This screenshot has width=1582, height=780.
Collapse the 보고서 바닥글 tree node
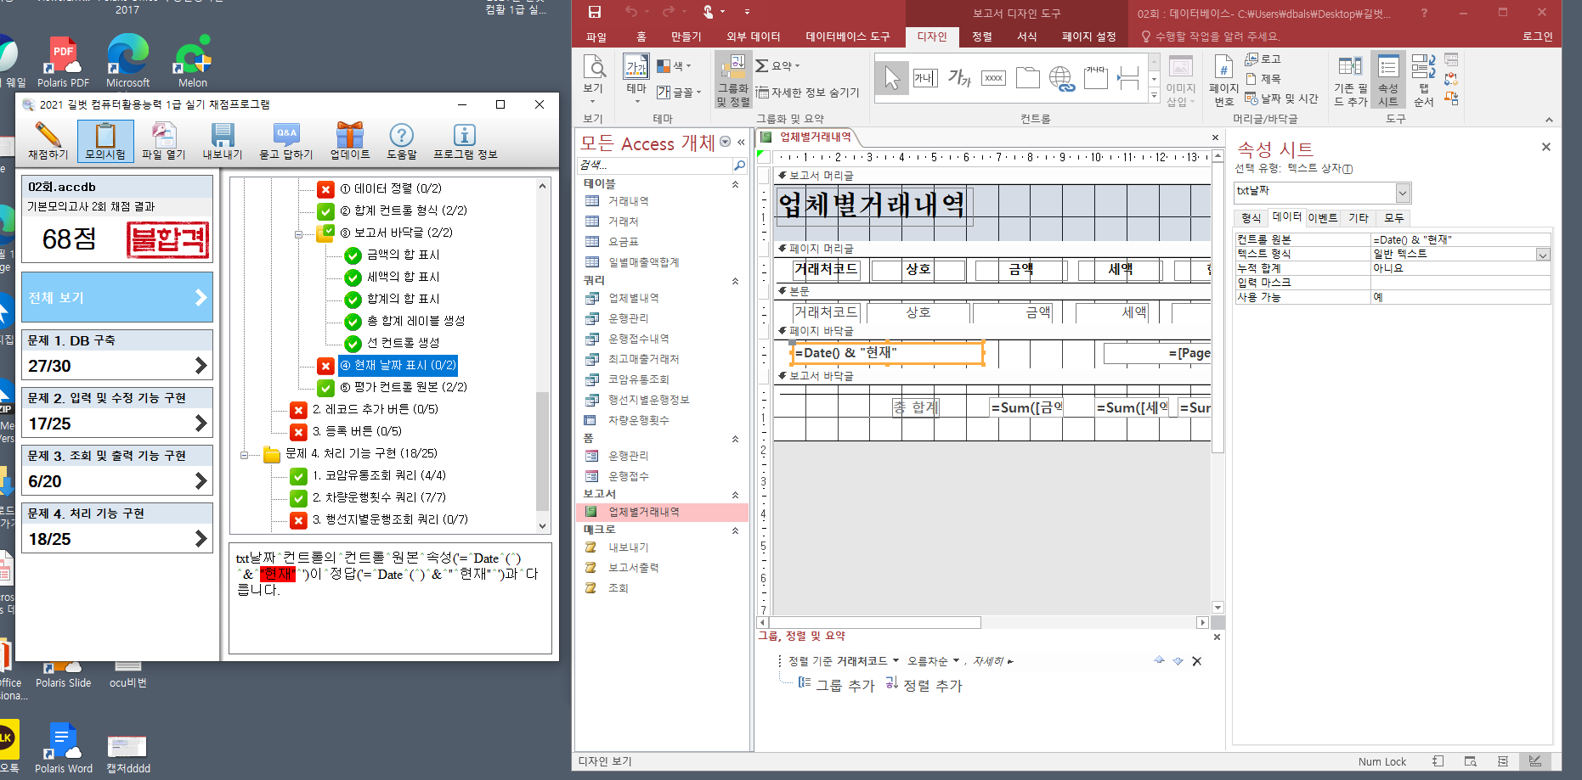tap(298, 233)
